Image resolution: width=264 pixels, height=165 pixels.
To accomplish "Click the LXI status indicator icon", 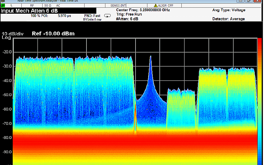I will point(3,5).
